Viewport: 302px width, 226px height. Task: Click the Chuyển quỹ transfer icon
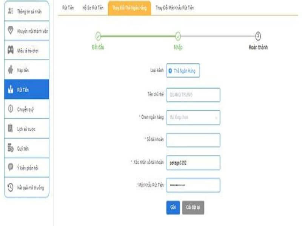(x=11, y=109)
